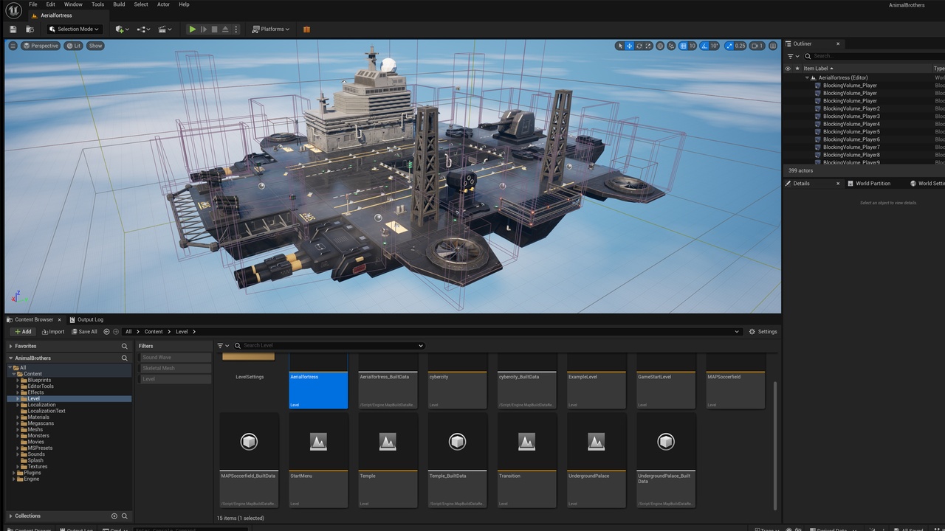The image size is (945, 531).
Task: Open the orange Marketplace icon in toolbar
Action: (306, 29)
